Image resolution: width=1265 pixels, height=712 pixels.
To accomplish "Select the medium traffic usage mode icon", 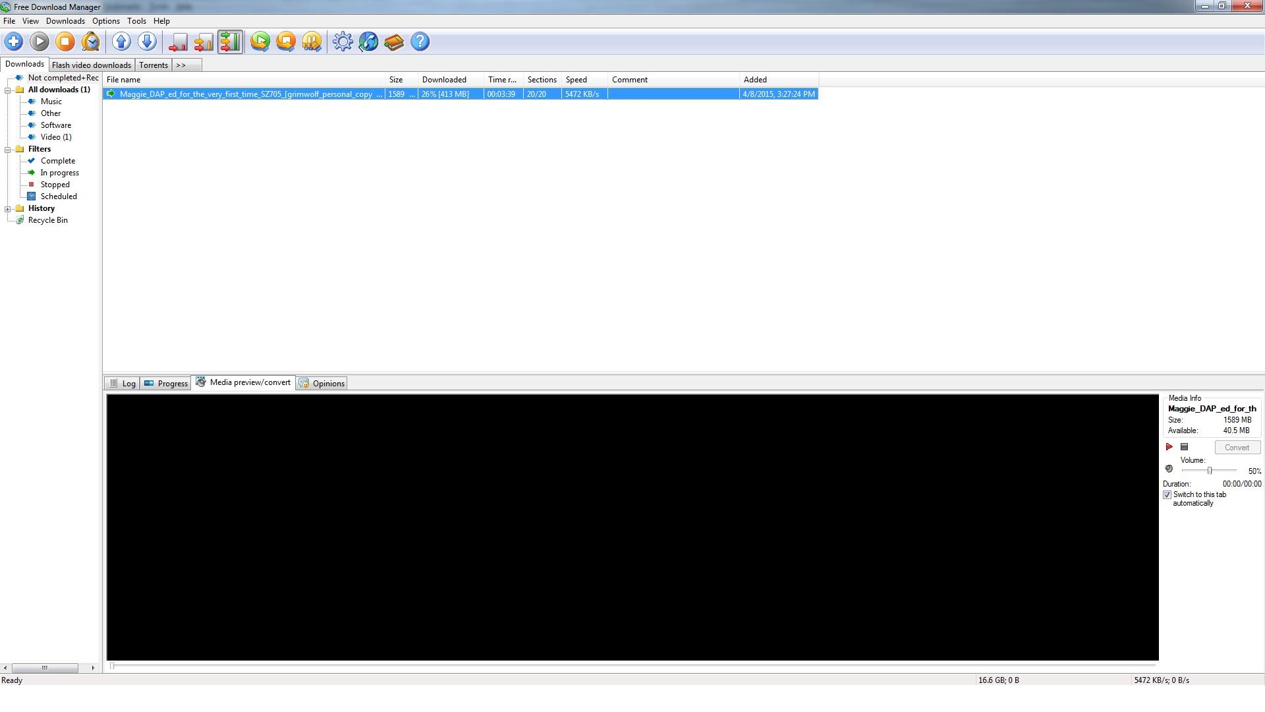I will coord(204,42).
